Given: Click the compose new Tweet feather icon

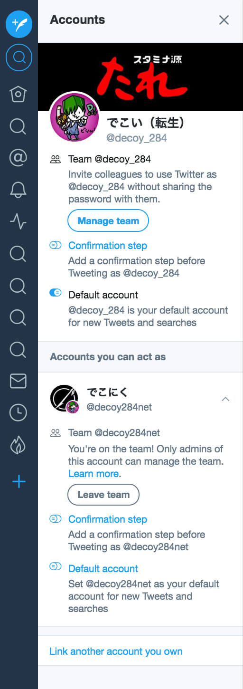Looking at the screenshot, I should [x=19, y=23].
